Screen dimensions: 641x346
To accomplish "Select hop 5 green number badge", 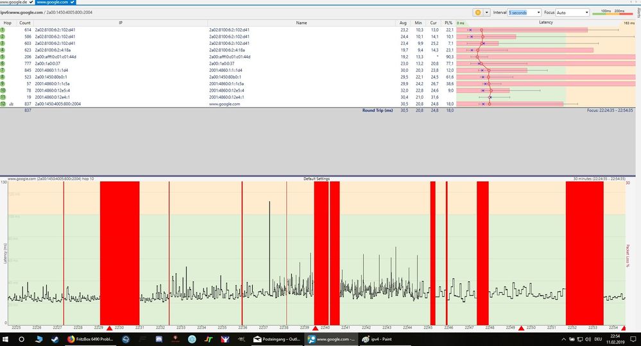I will 3,57.
